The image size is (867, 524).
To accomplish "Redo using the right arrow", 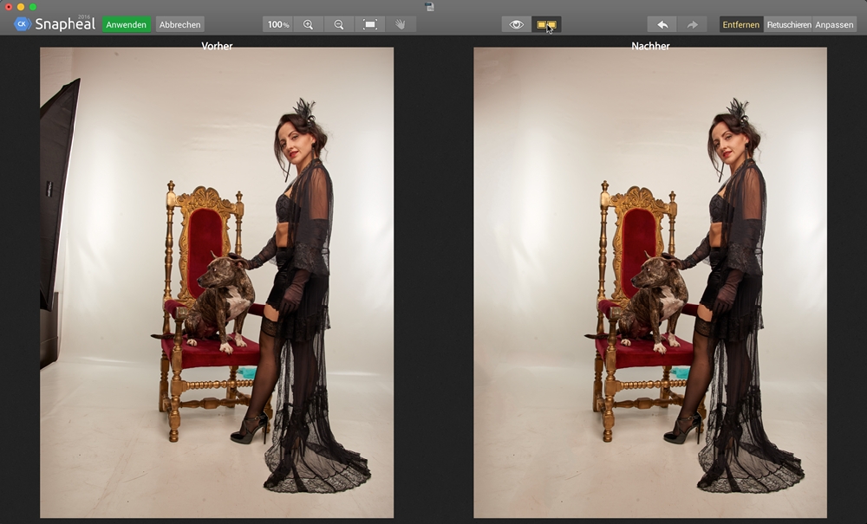I will pyautogui.click(x=693, y=24).
